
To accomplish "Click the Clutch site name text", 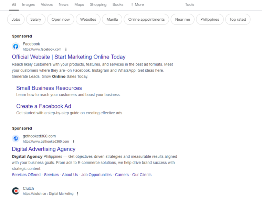I will [29, 188].
